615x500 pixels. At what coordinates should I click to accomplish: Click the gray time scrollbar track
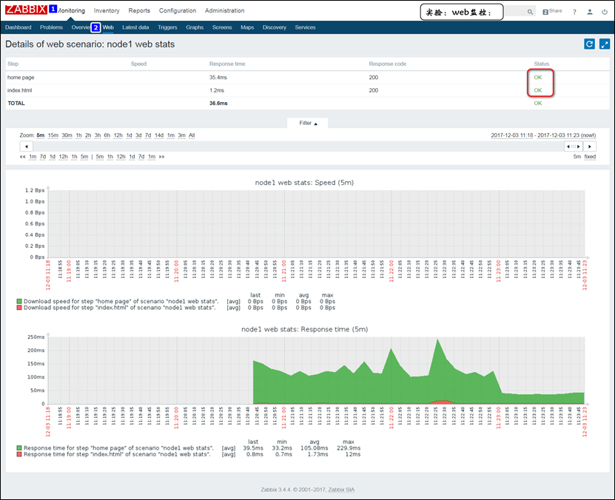click(x=298, y=146)
